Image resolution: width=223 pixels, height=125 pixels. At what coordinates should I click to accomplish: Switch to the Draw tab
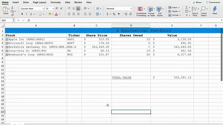click(26, 2)
